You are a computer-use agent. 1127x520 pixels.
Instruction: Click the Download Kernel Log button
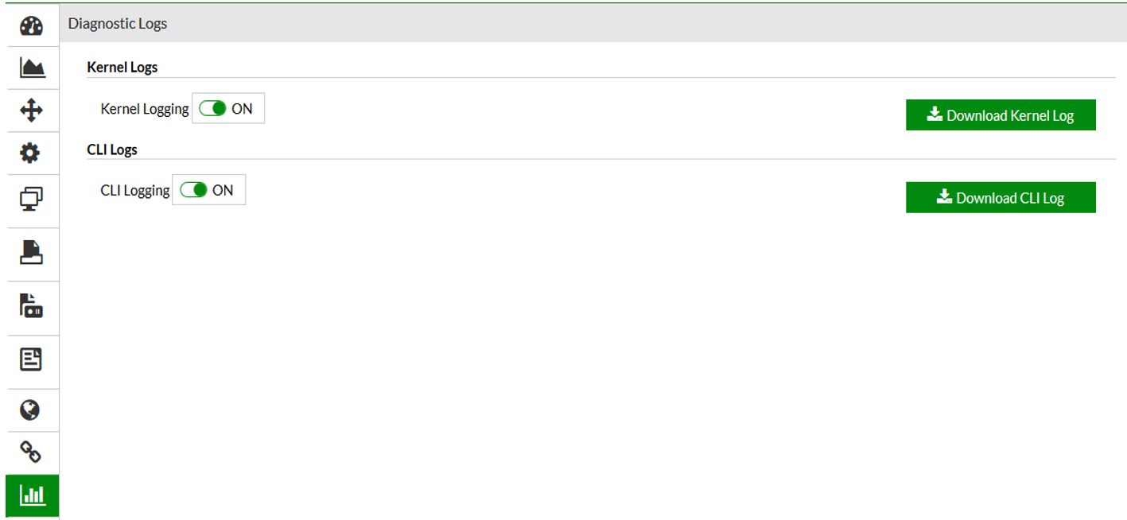(x=1001, y=115)
